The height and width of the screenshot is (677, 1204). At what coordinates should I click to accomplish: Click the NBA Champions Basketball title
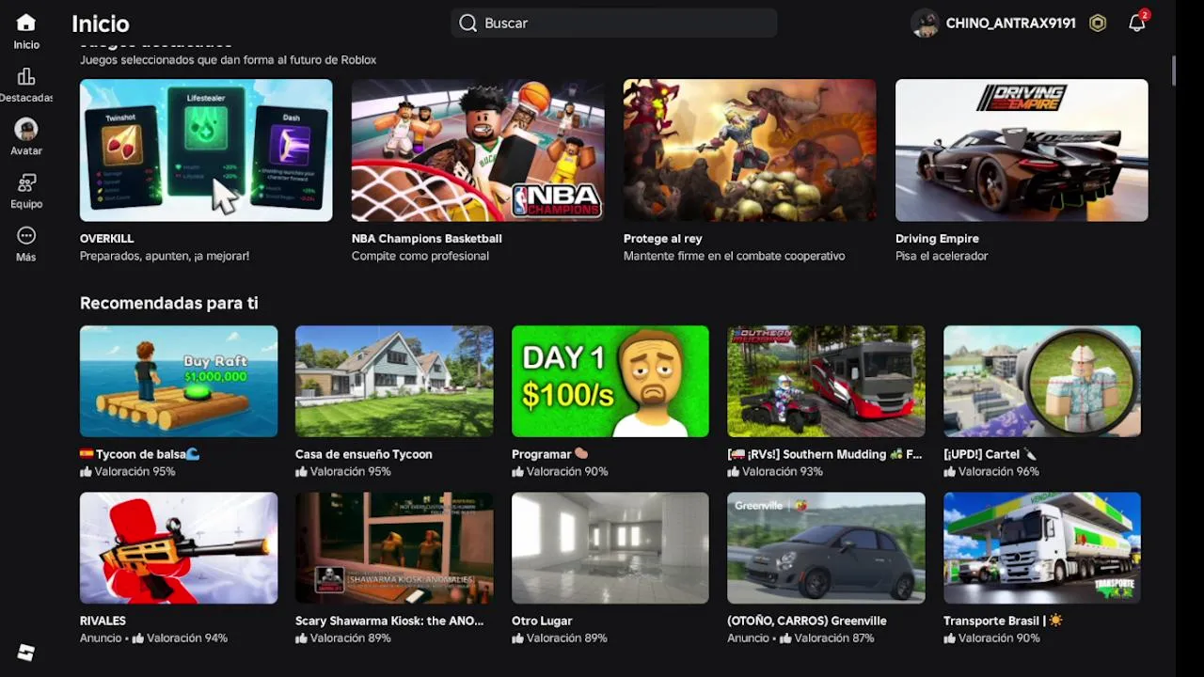(427, 239)
